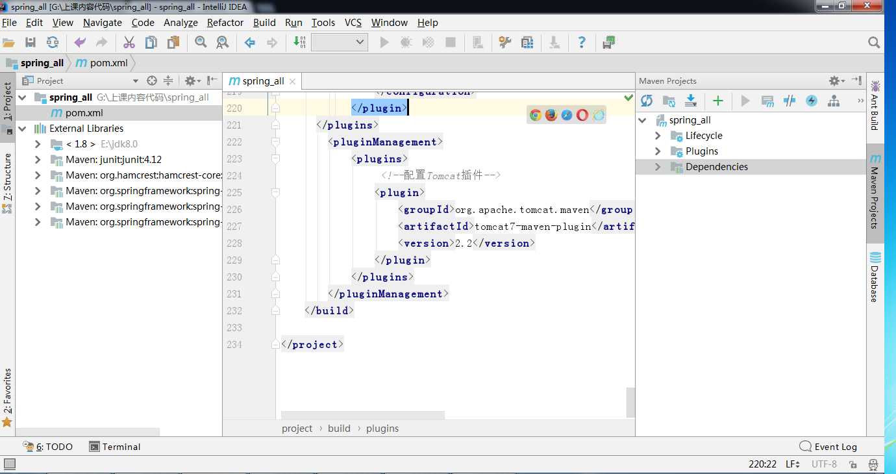Click the Search Everywhere magnifier at far right
Viewport: 896px width, 474px height.
point(874,43)
